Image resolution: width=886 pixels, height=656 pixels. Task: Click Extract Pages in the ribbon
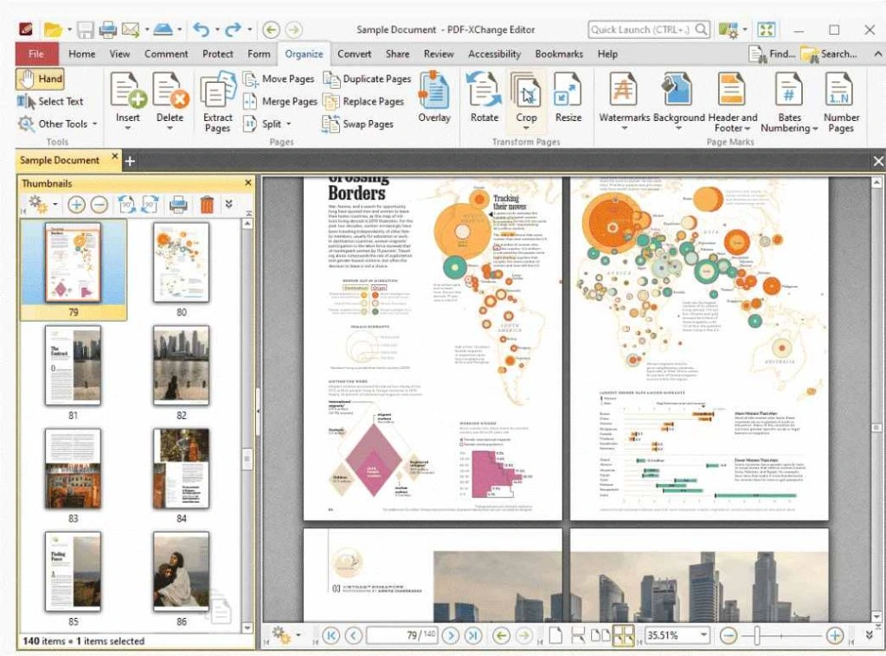point(217,102)
